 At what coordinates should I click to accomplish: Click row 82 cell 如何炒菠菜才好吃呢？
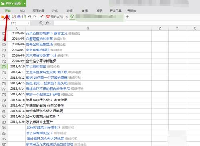[88, 116]
